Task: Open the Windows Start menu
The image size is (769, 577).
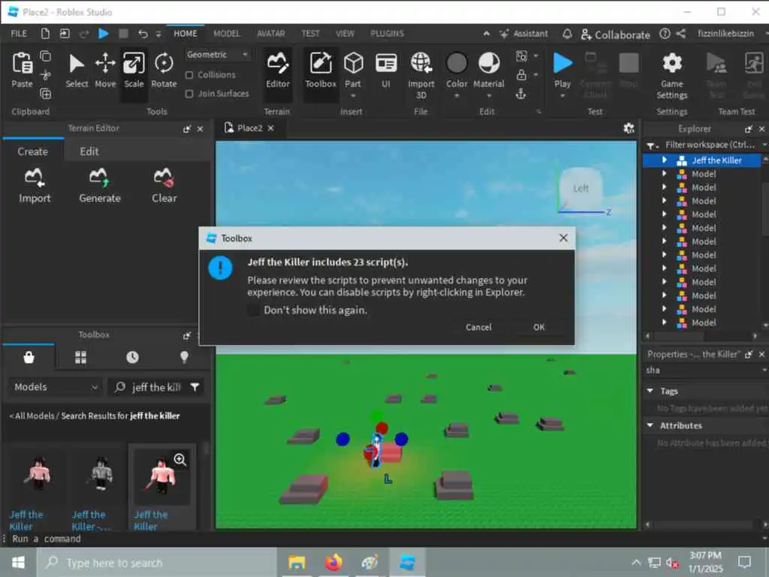Action: [x=18, y=562]
